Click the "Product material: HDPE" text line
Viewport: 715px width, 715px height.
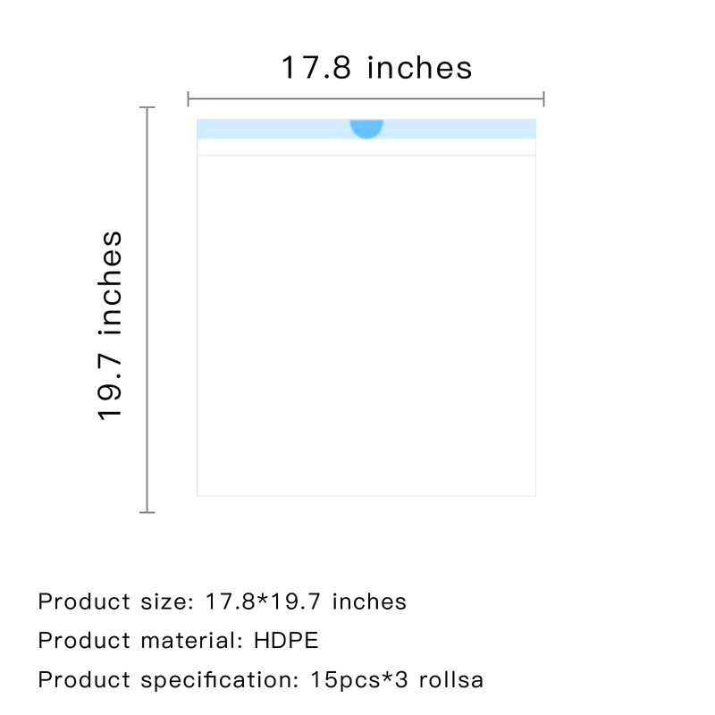coord(178,641)
